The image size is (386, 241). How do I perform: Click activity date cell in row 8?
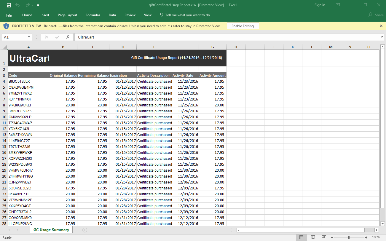[x=185, y=105]
